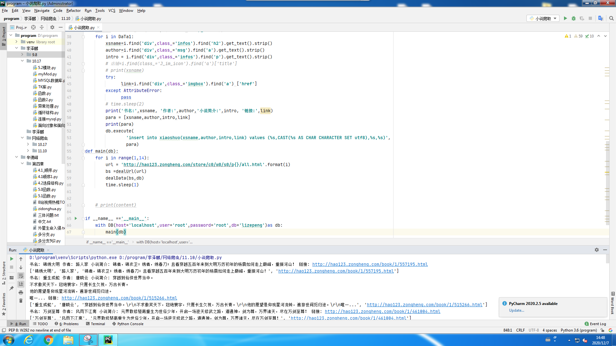The height and width of the screenshot is (346, 616).
Task: Switch to the Python Console tab
Action: (x=128, y=324)
